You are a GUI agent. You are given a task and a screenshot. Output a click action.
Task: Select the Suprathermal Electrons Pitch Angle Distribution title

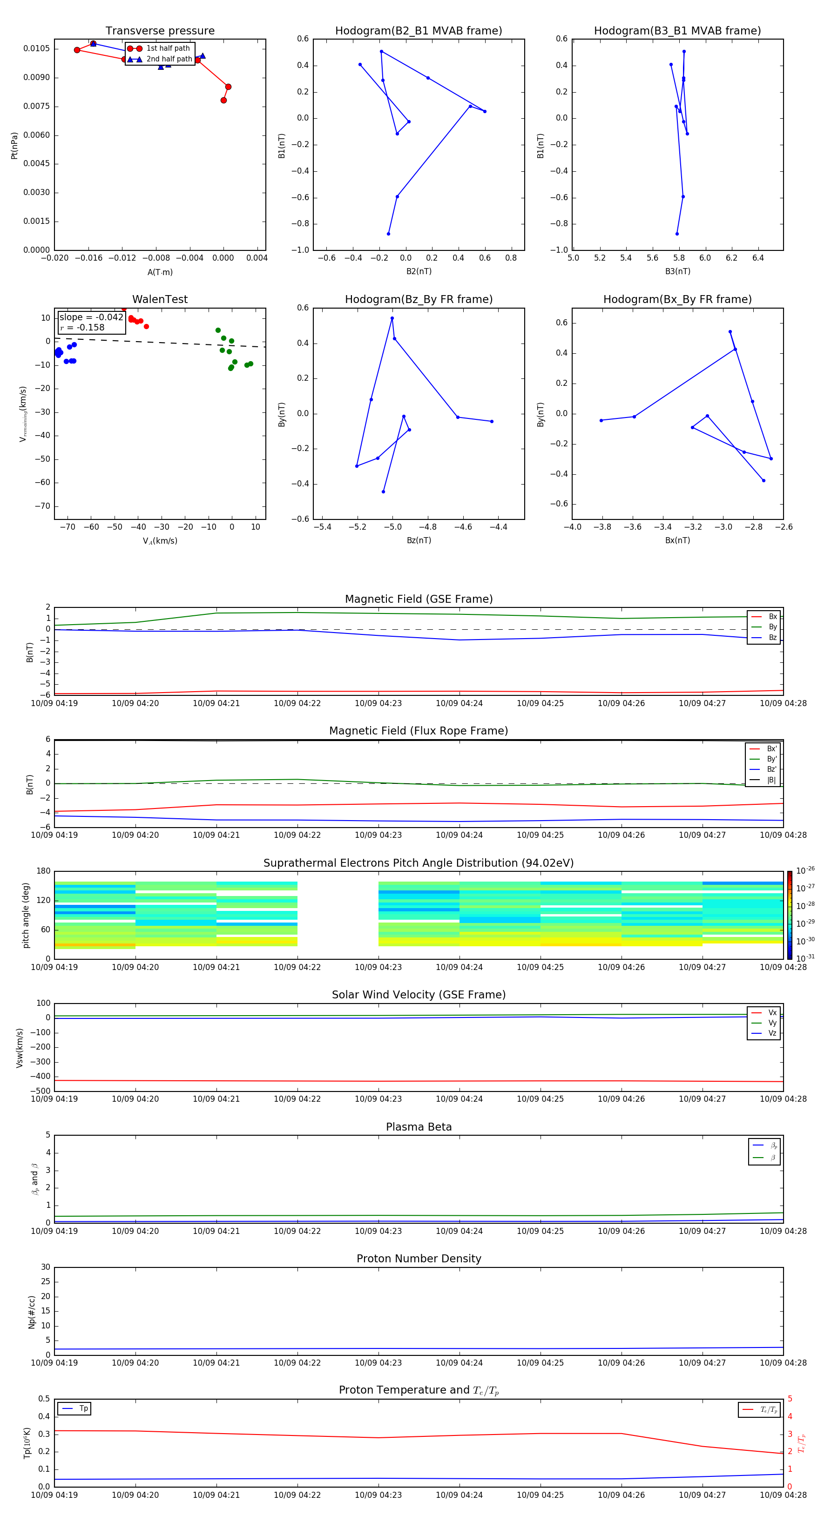pyautogui.click(x=419, y=863)
